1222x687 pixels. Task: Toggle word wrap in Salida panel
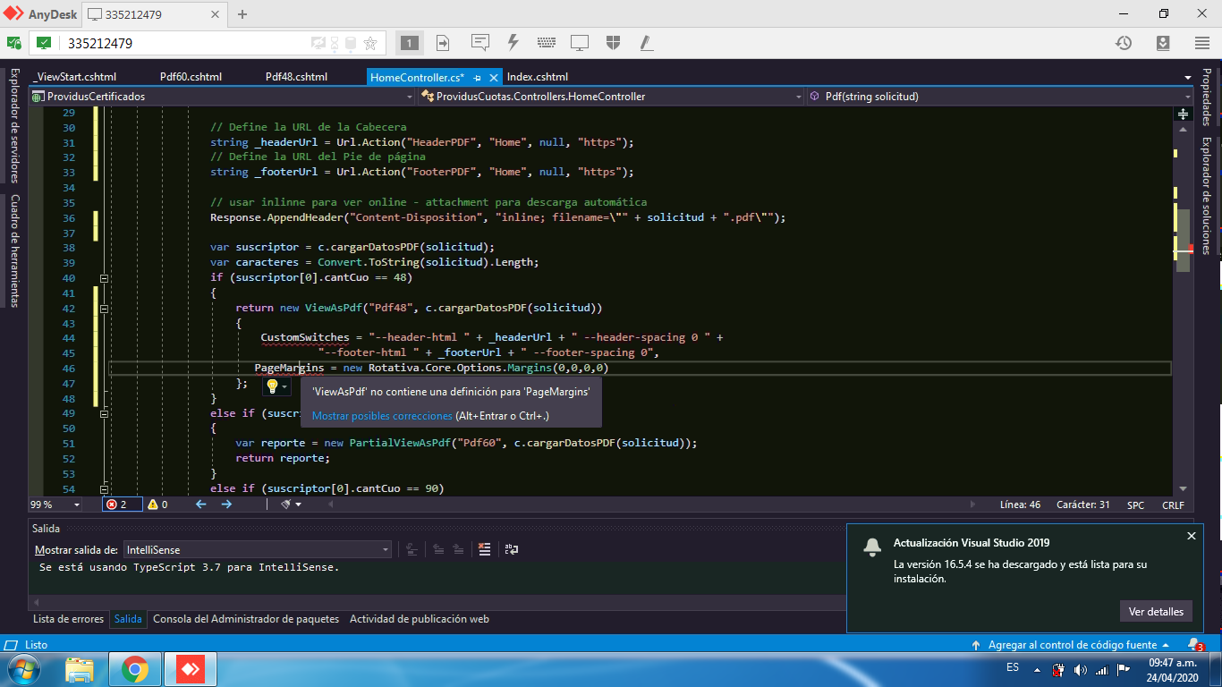coord(512,549)
